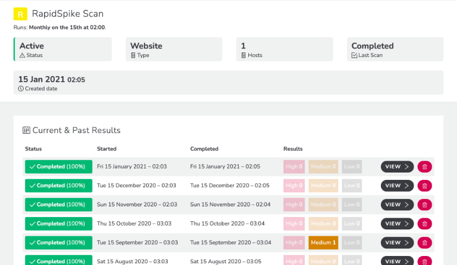
Task: View the 15 October 2020 scan
Action: 397,224
